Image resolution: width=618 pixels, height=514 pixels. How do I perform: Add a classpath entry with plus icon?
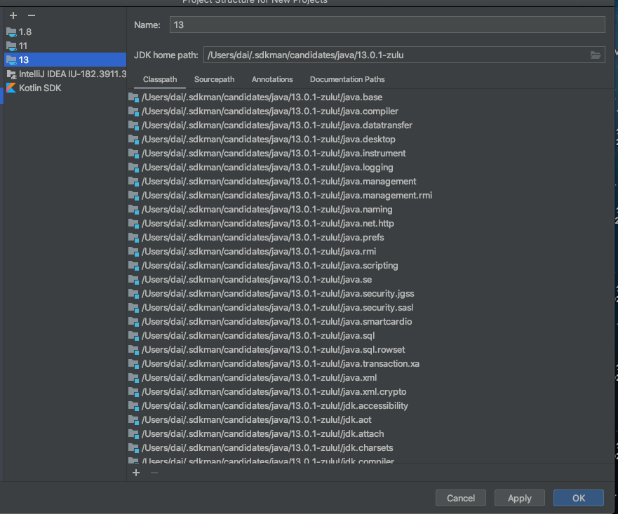tap(136, 473)
